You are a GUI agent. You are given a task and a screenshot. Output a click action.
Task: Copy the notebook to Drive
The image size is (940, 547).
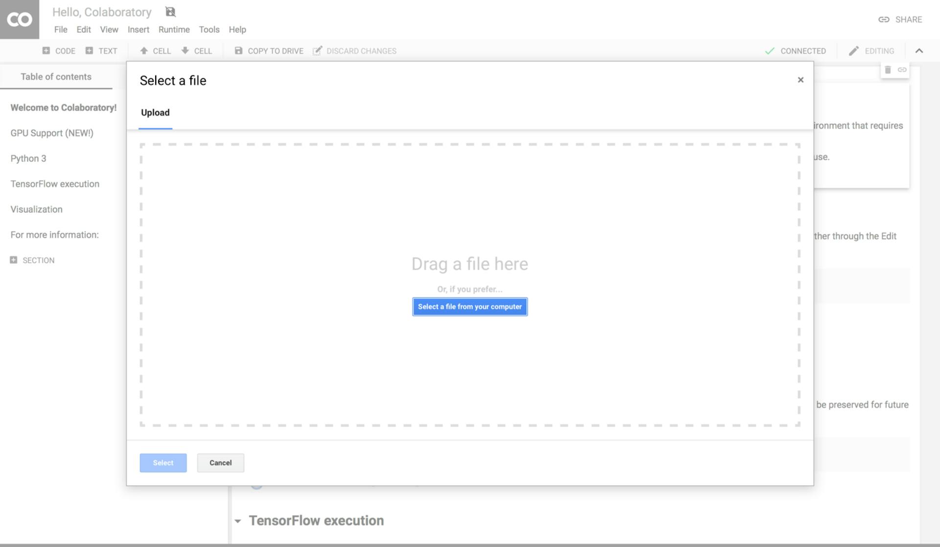(268, 50)
